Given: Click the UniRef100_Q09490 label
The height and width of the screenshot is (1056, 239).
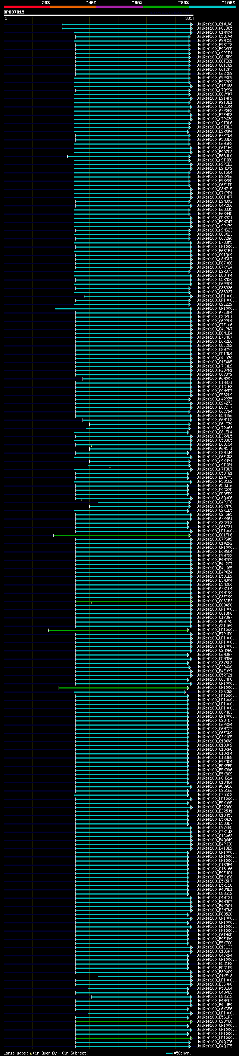Looking at the screenshot, I should 214,605.
